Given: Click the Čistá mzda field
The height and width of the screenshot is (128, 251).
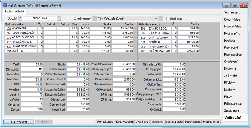Looking at the screenshot, I should [174, 104].
